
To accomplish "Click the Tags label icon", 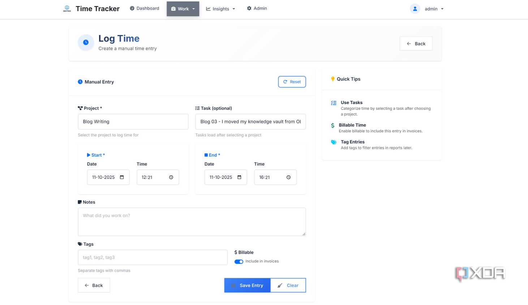I will click(x=80, y=244).
